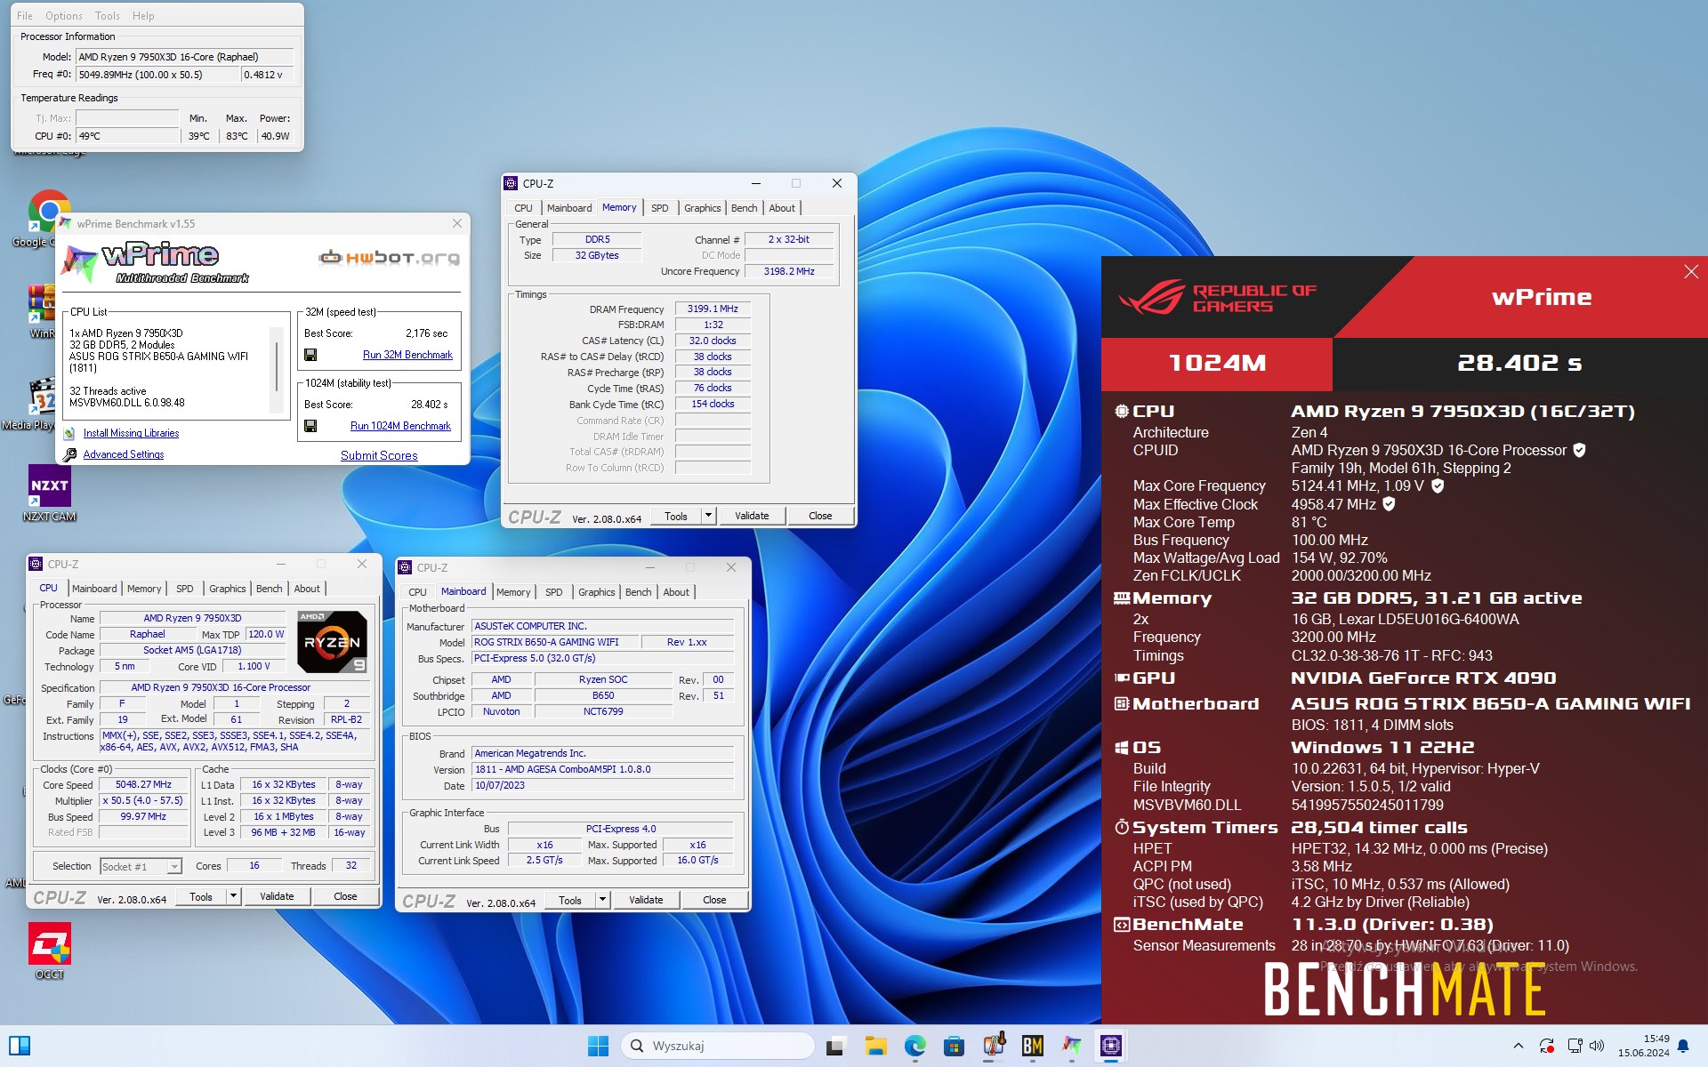Close the wPrime Benchmark window
Screen dimensions: 1708x1067
(x=457, y=223)
